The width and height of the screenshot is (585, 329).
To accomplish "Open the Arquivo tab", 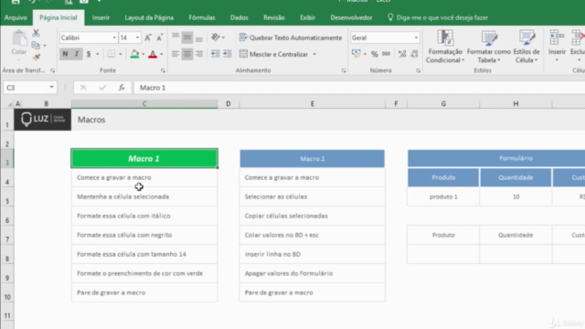I will pyautogui.click(x=16, y=17).
